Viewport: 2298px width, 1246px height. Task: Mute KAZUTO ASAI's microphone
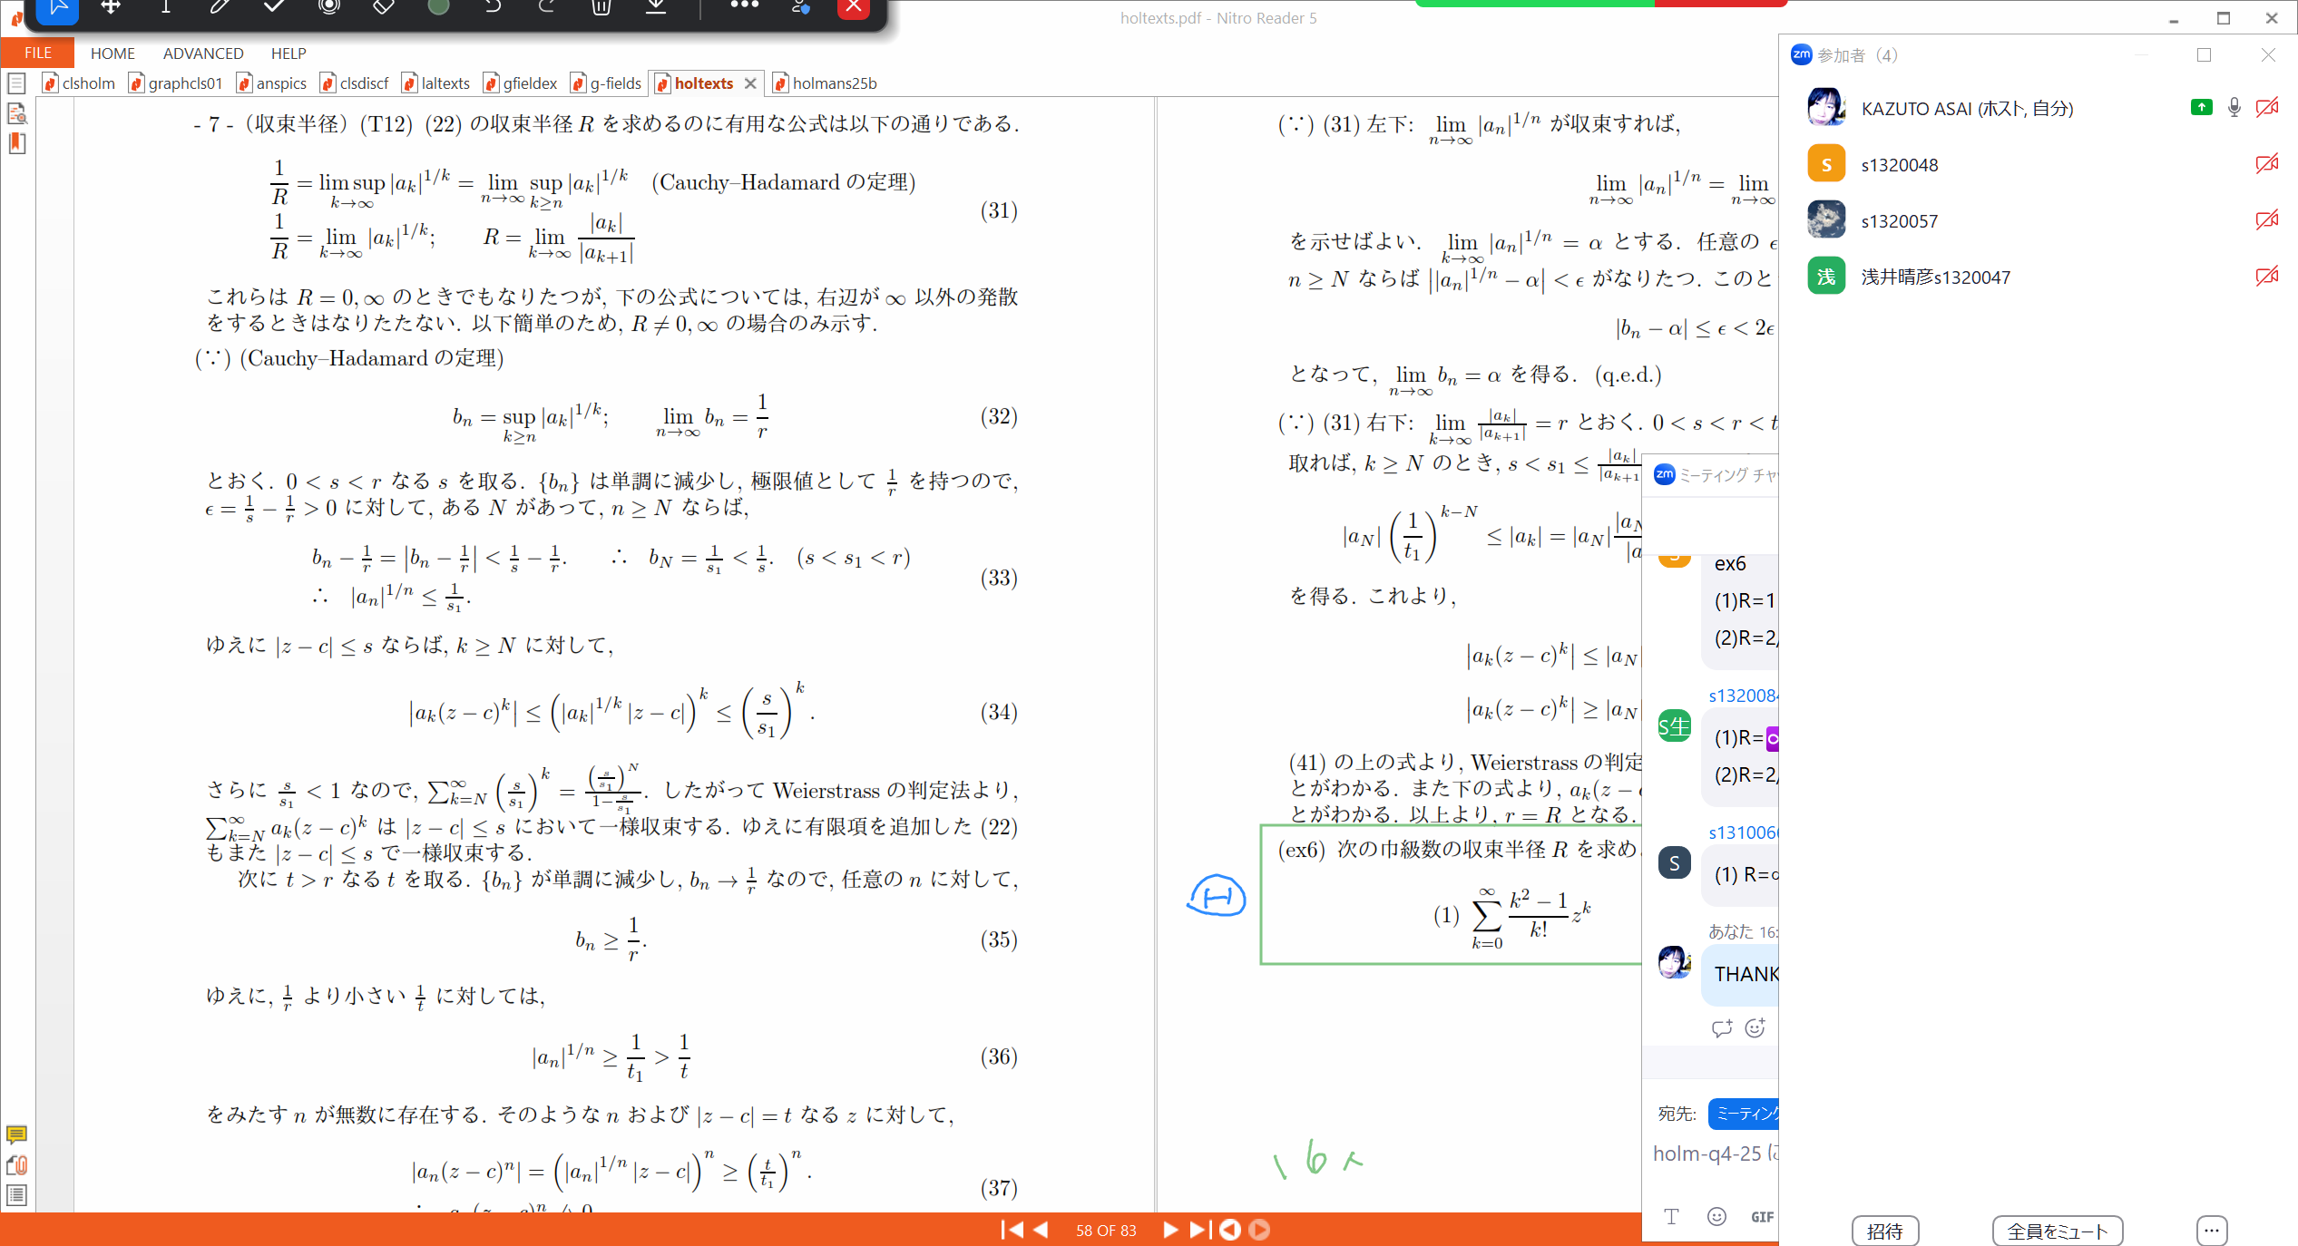(2234, 107)
